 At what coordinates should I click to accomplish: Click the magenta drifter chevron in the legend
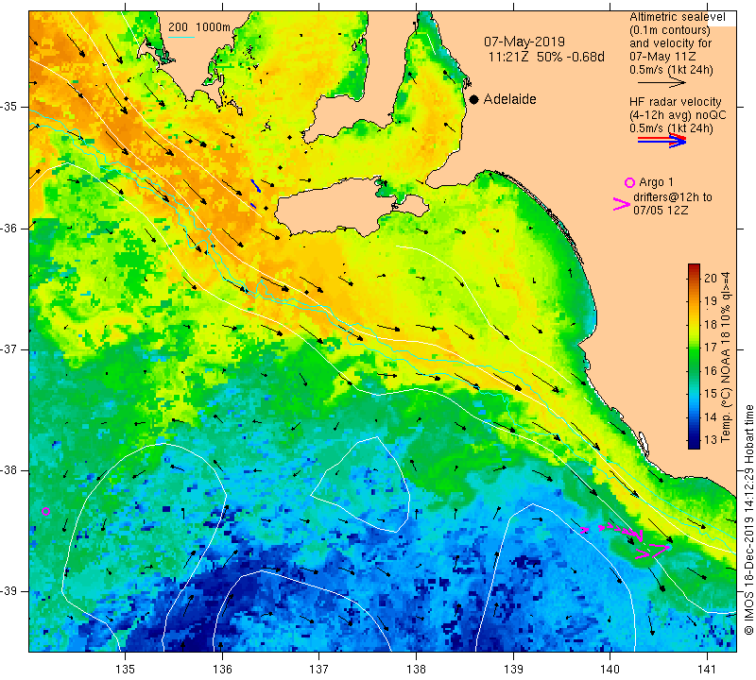[622, 204]
